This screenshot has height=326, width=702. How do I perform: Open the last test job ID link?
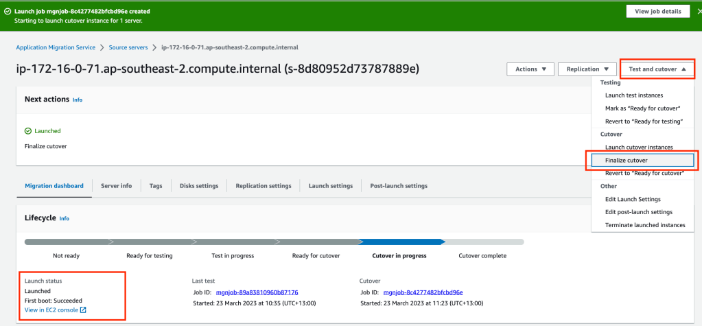pos(257,292)
